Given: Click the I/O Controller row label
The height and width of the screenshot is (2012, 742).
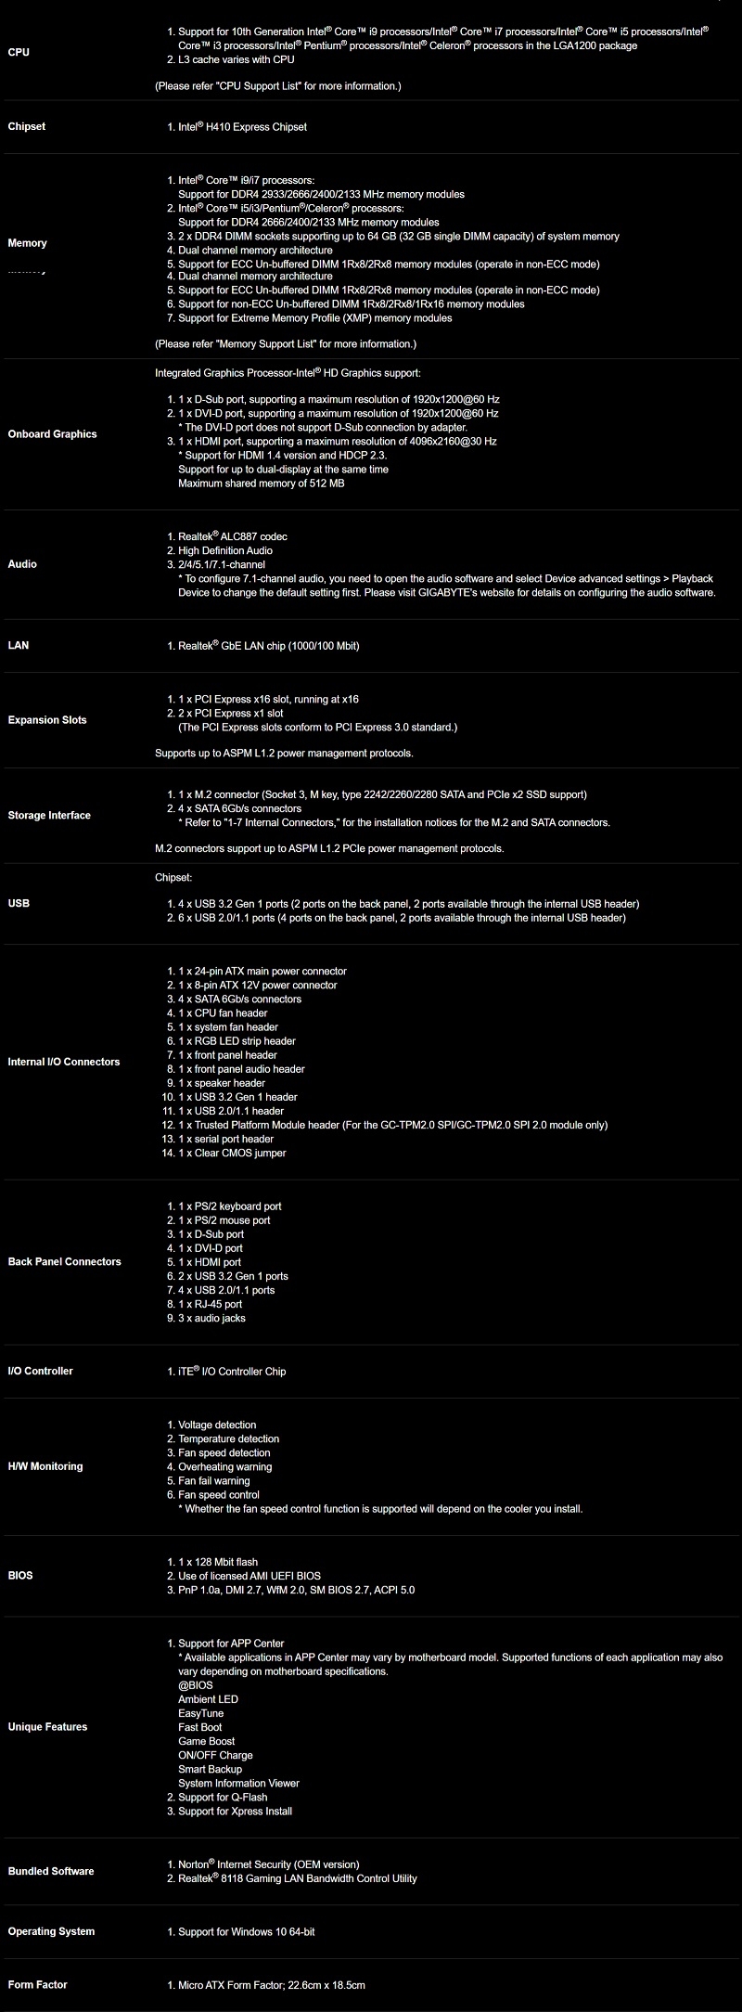Looking at the screenshot, I should pyautogui.click(x=40, y=1371).
